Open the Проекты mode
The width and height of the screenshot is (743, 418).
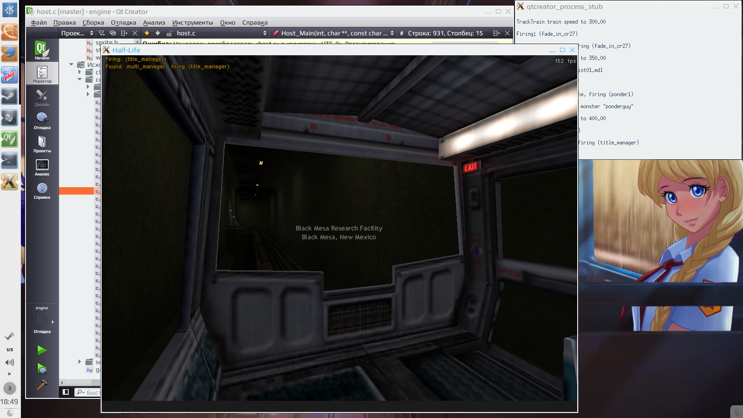(42, 143)
